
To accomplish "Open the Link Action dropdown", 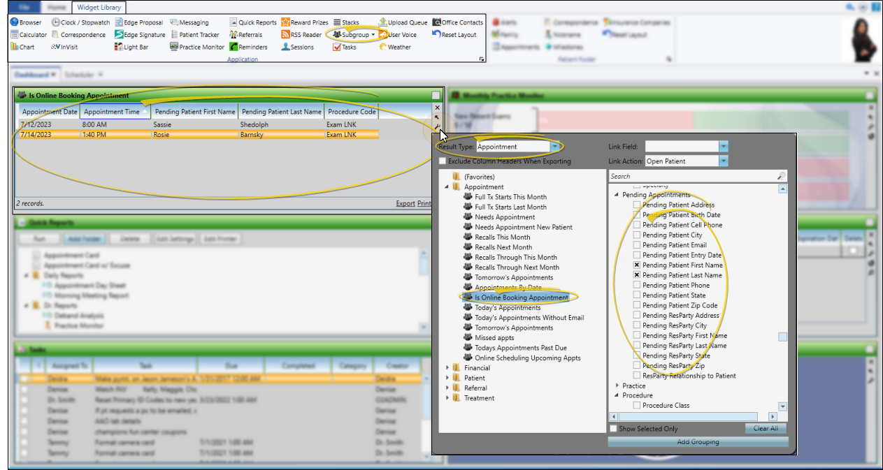I will click(x=724, y=161).
